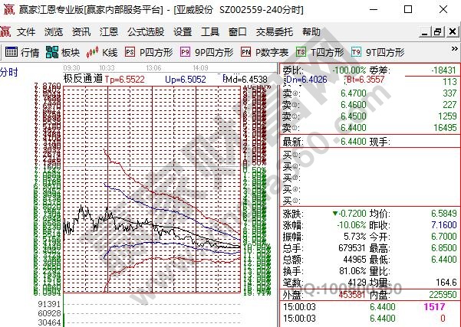Open the 工具 menu

point(209,32)
